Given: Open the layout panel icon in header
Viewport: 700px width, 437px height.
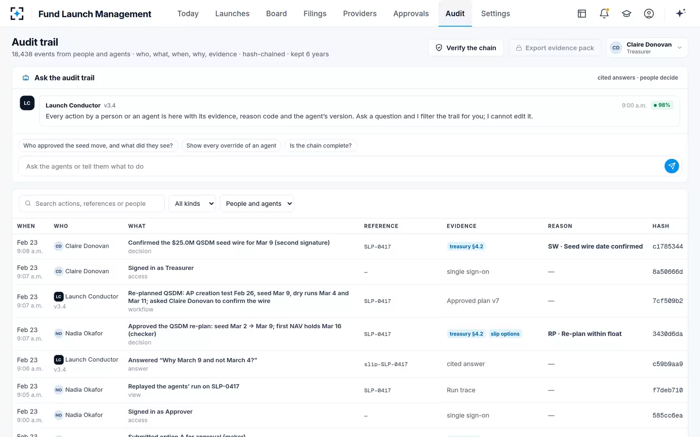Looking at the screenshot, I should [582, 14].
